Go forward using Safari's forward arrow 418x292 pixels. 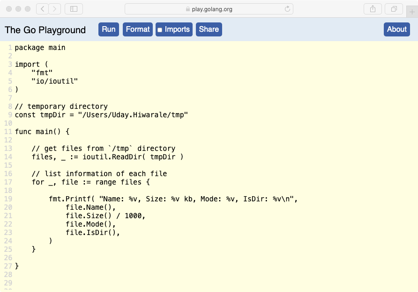click(x=55, y=9)
